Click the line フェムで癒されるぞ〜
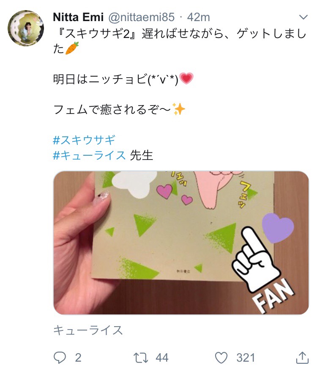This screenshot has height=376, width=317. tap(119, 109)
